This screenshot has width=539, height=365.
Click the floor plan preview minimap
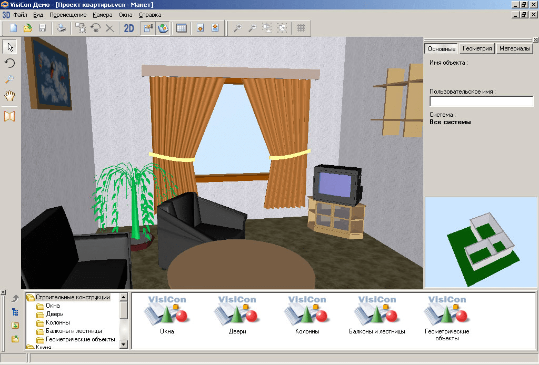[481, 242]
